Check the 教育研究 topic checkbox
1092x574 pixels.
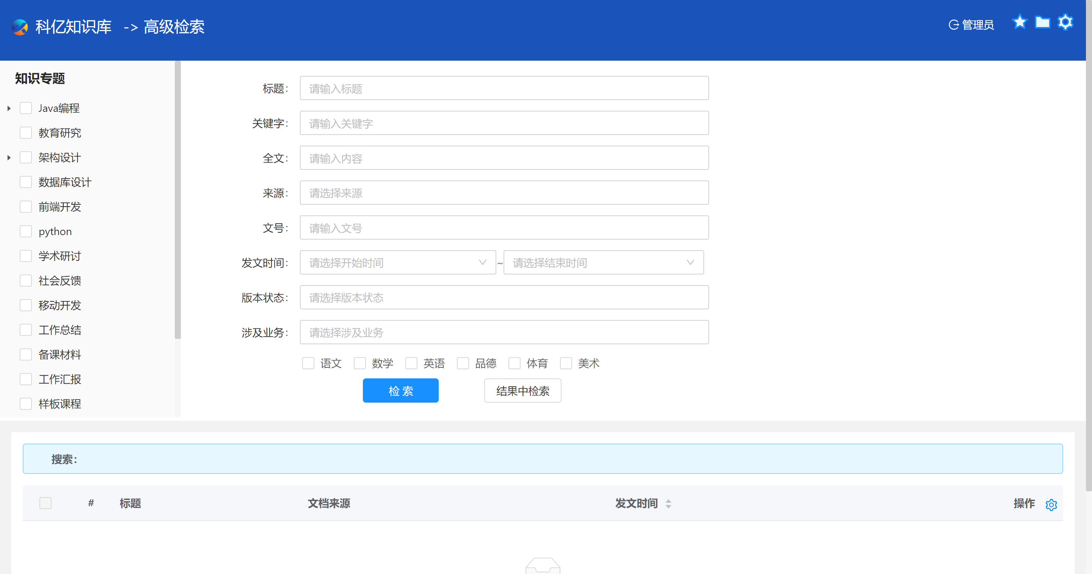point(26,133)
